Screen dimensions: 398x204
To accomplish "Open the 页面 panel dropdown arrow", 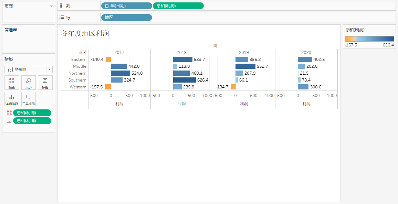I will click(x=51, y=6).
